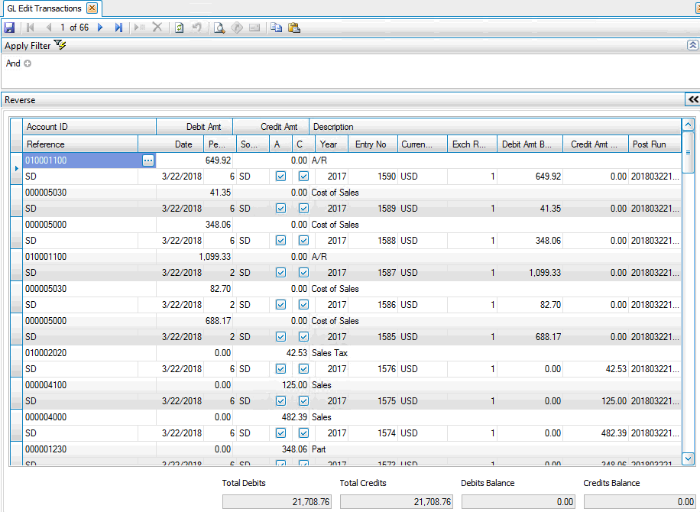Uncheck A checkbox for entry 1575
Image resolution: width=700 pixels, height=512 pixels.
pyautogui.click(x=280, y=401)
